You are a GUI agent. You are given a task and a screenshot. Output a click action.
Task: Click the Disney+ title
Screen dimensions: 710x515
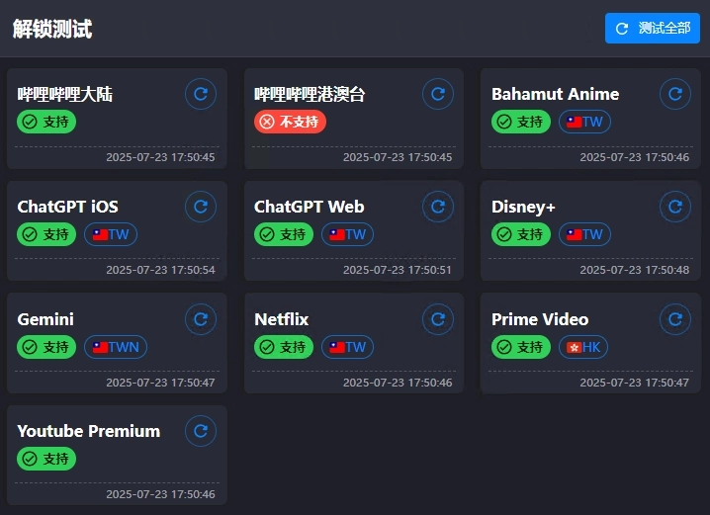pos(523,208)
